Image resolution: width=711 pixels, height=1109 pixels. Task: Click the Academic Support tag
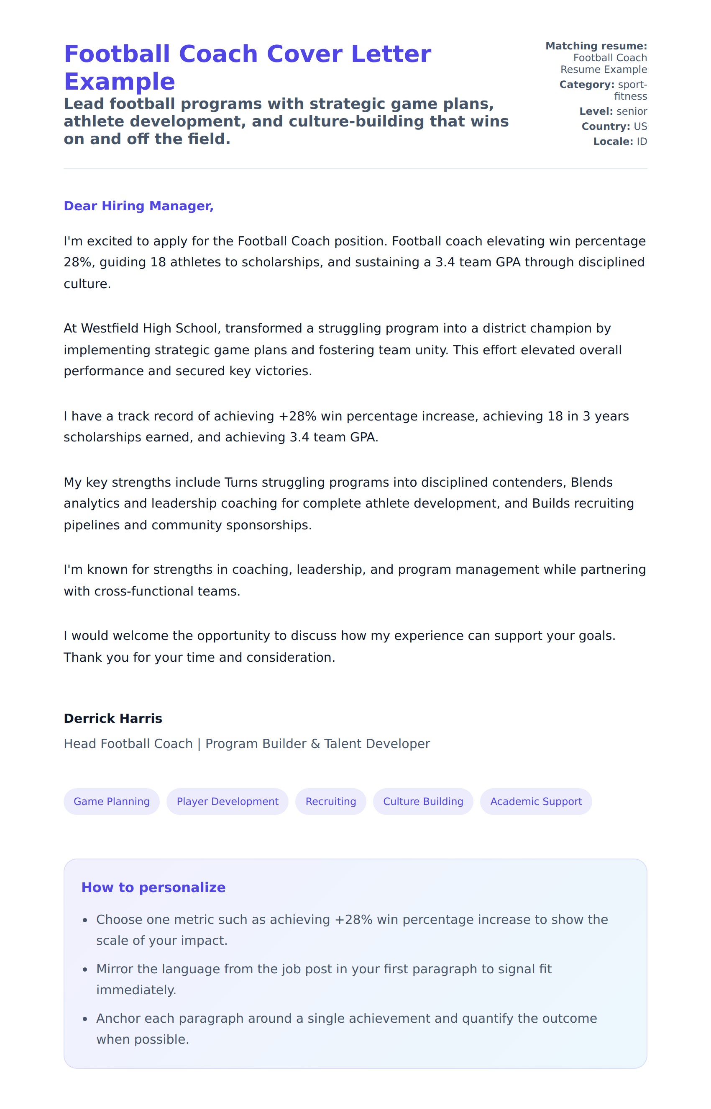(536, 801)
